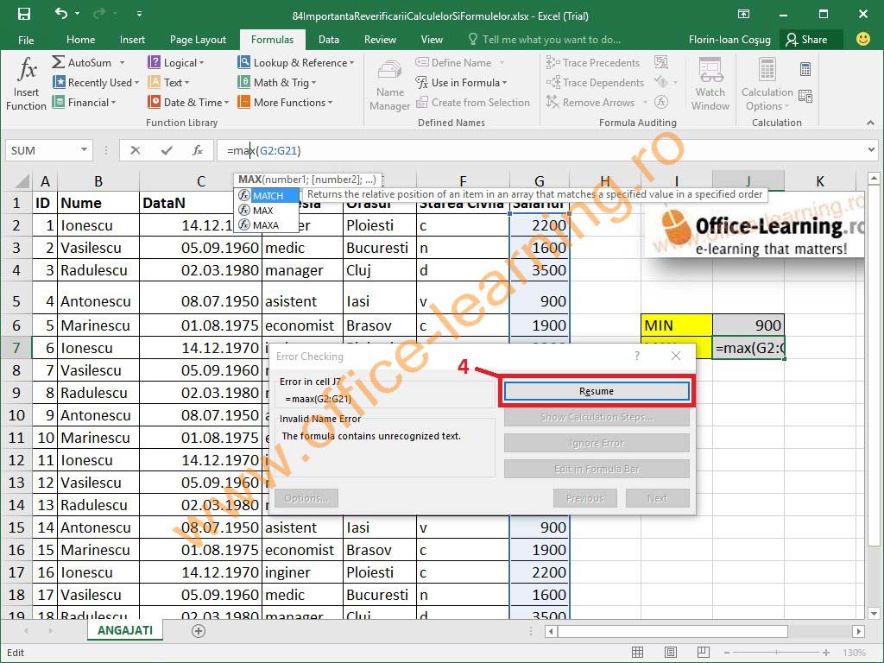Click the Insert Function fx icon in ribbon

[26, 70]
